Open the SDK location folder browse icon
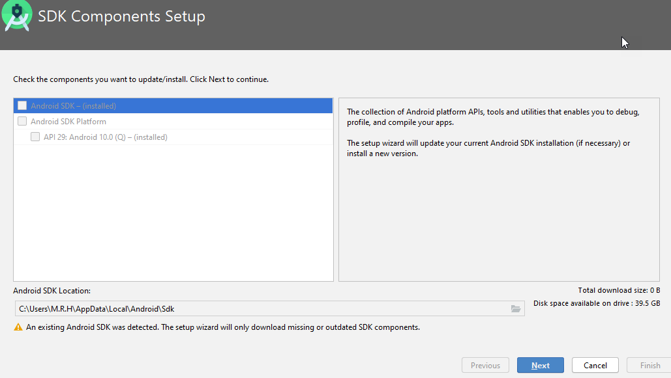 click(x=516, y=309)
